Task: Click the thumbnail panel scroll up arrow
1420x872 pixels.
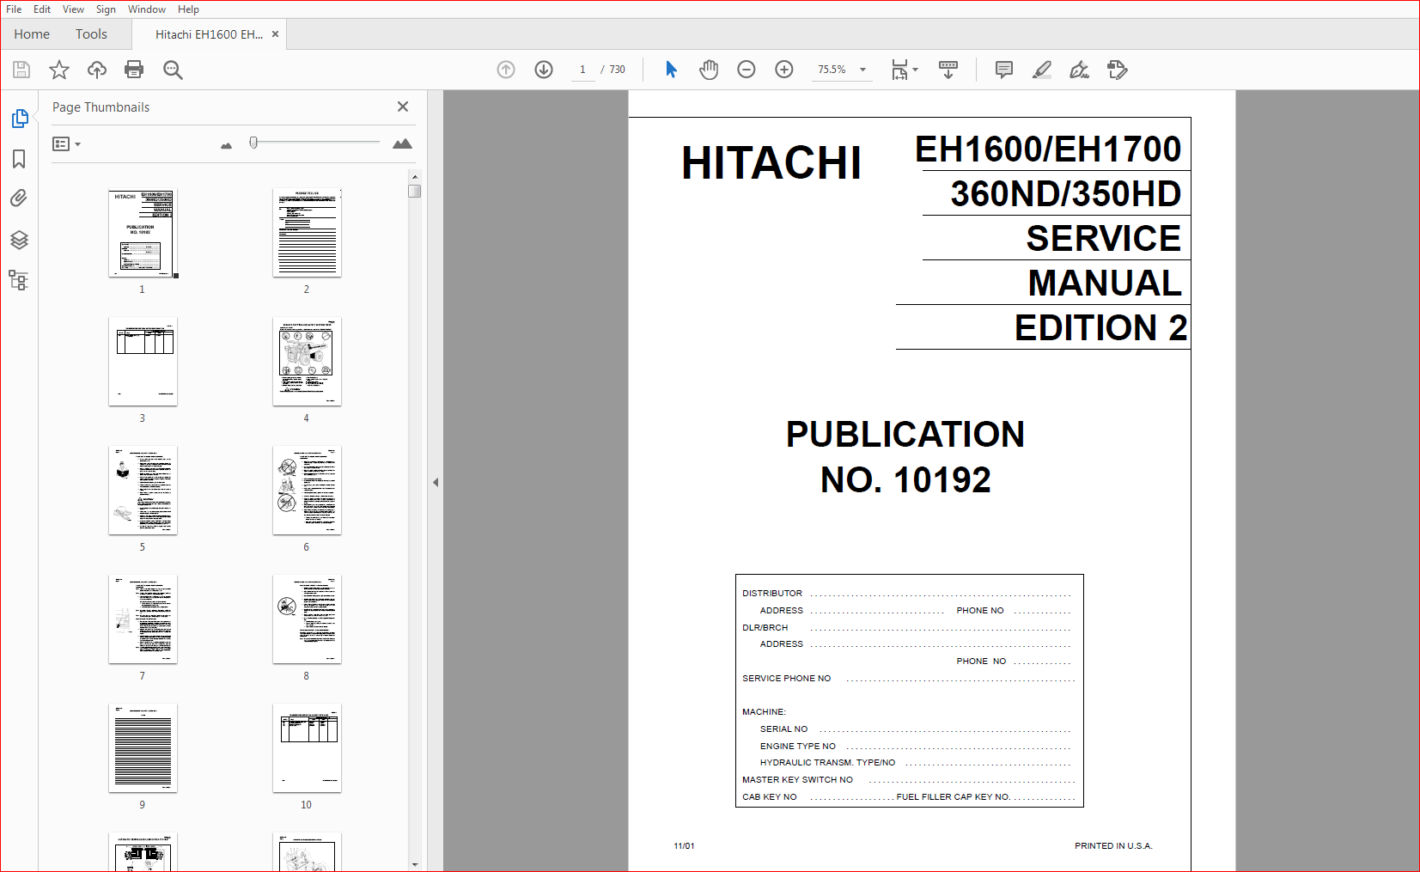Action: click(x=415, y=176)
